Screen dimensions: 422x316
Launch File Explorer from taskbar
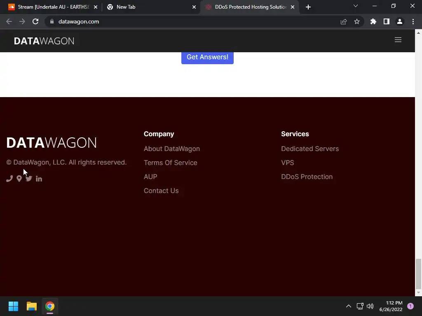tap(31, 306)
